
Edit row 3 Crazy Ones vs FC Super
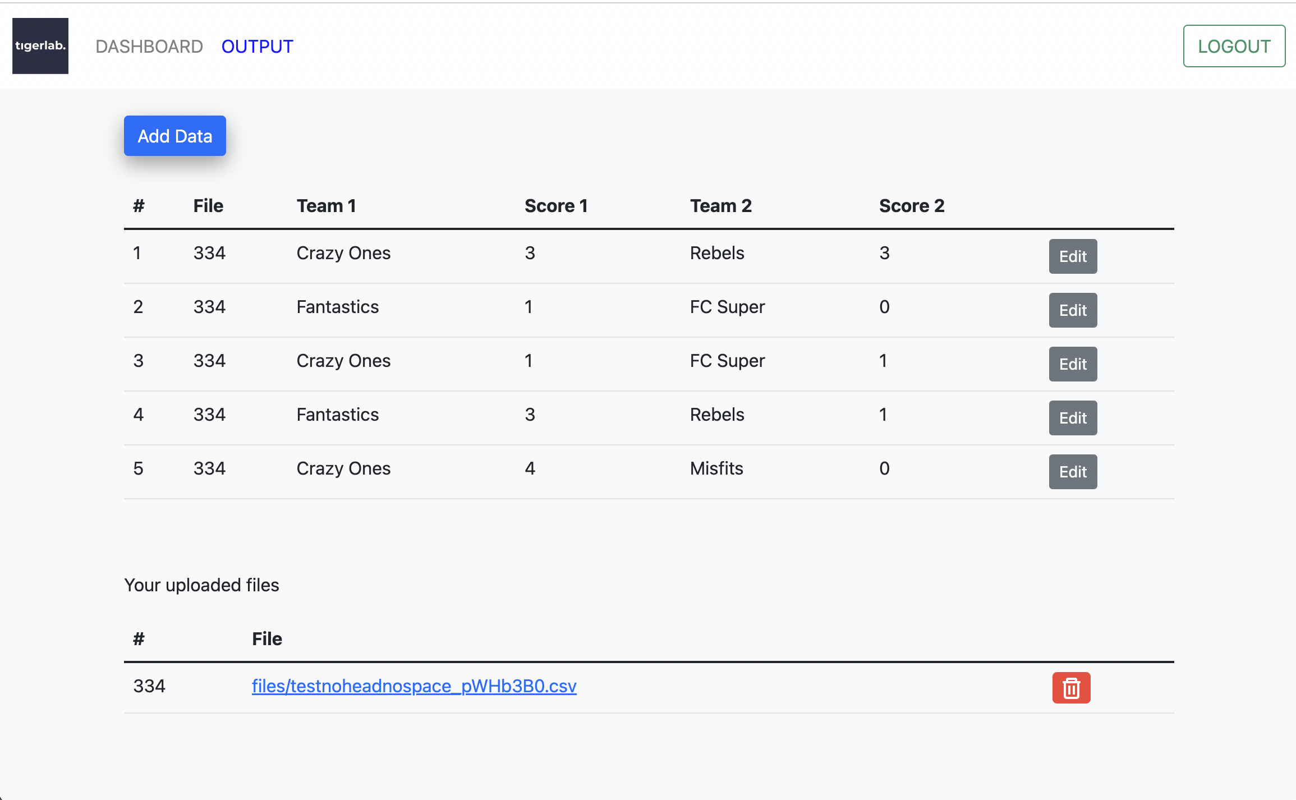(1073, 364)
